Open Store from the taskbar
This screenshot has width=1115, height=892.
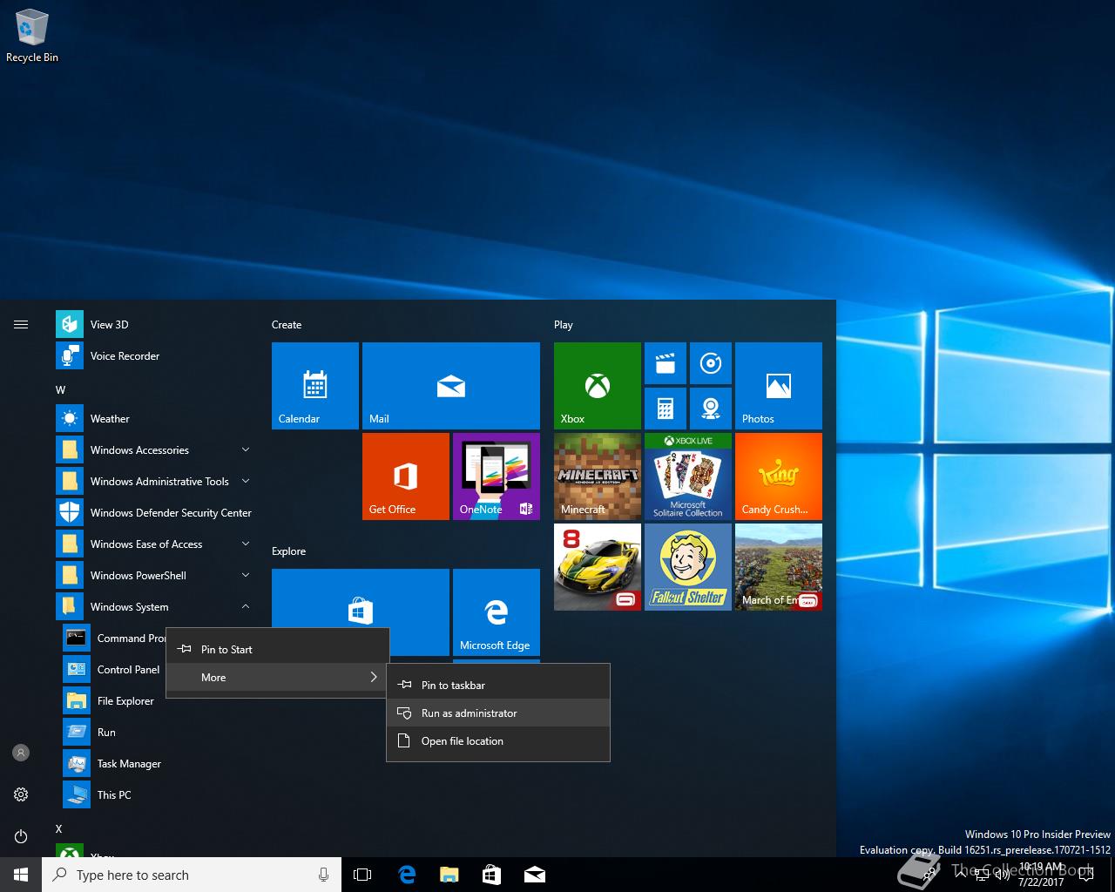tap(491, 875)
